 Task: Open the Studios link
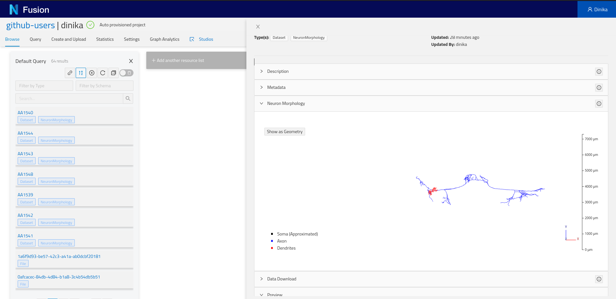[206, 39]
